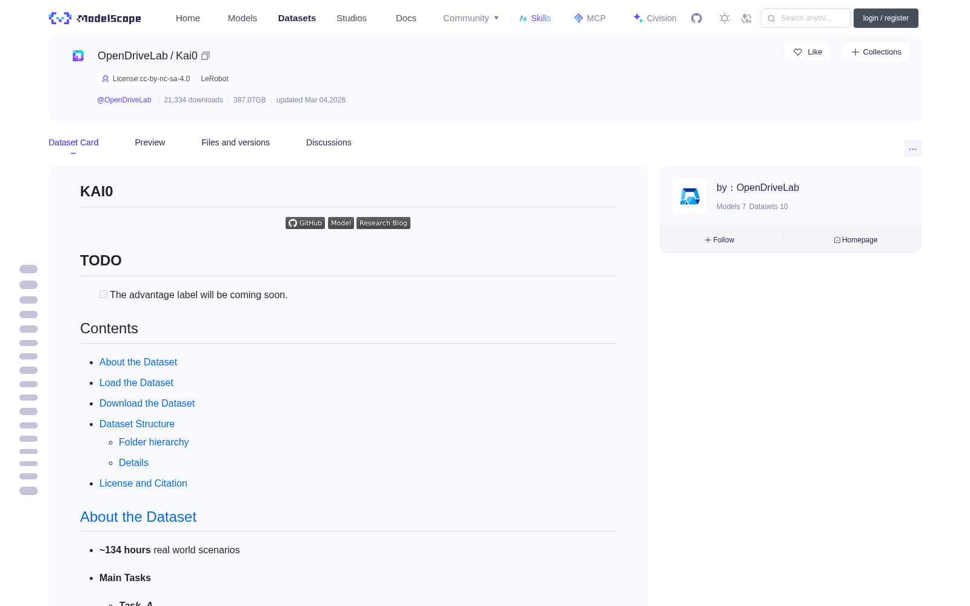Image resolution: width=970 pixels, height=606 pixels.
Task: Open the Datasets menu item
Action: pyautogui.click(x=297, y=18)
